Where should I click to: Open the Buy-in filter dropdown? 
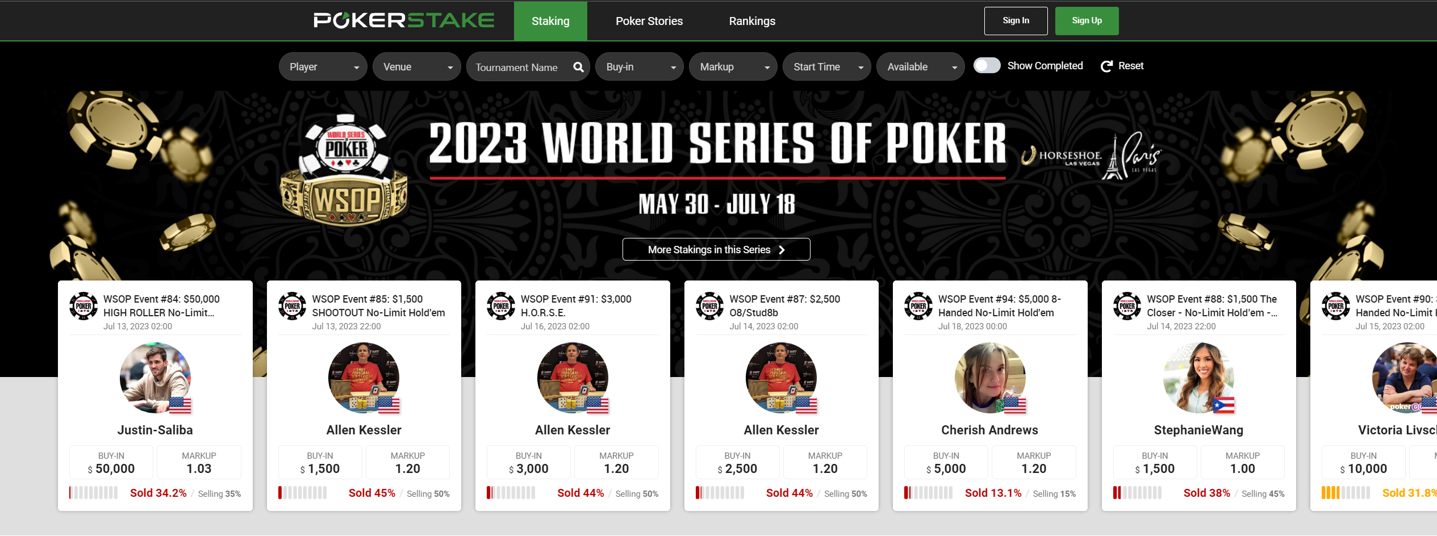(639, 66)
